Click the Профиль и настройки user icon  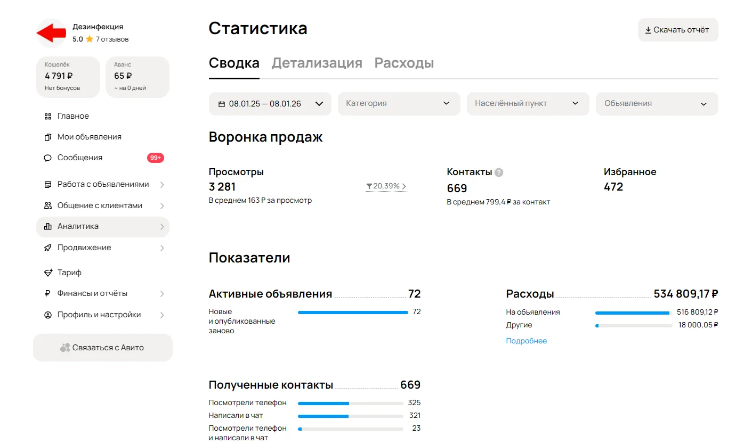(x=48, y=315)
